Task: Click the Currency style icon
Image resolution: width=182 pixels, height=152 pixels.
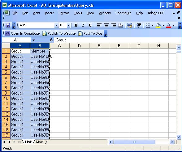Action: [x=129, y=25]
